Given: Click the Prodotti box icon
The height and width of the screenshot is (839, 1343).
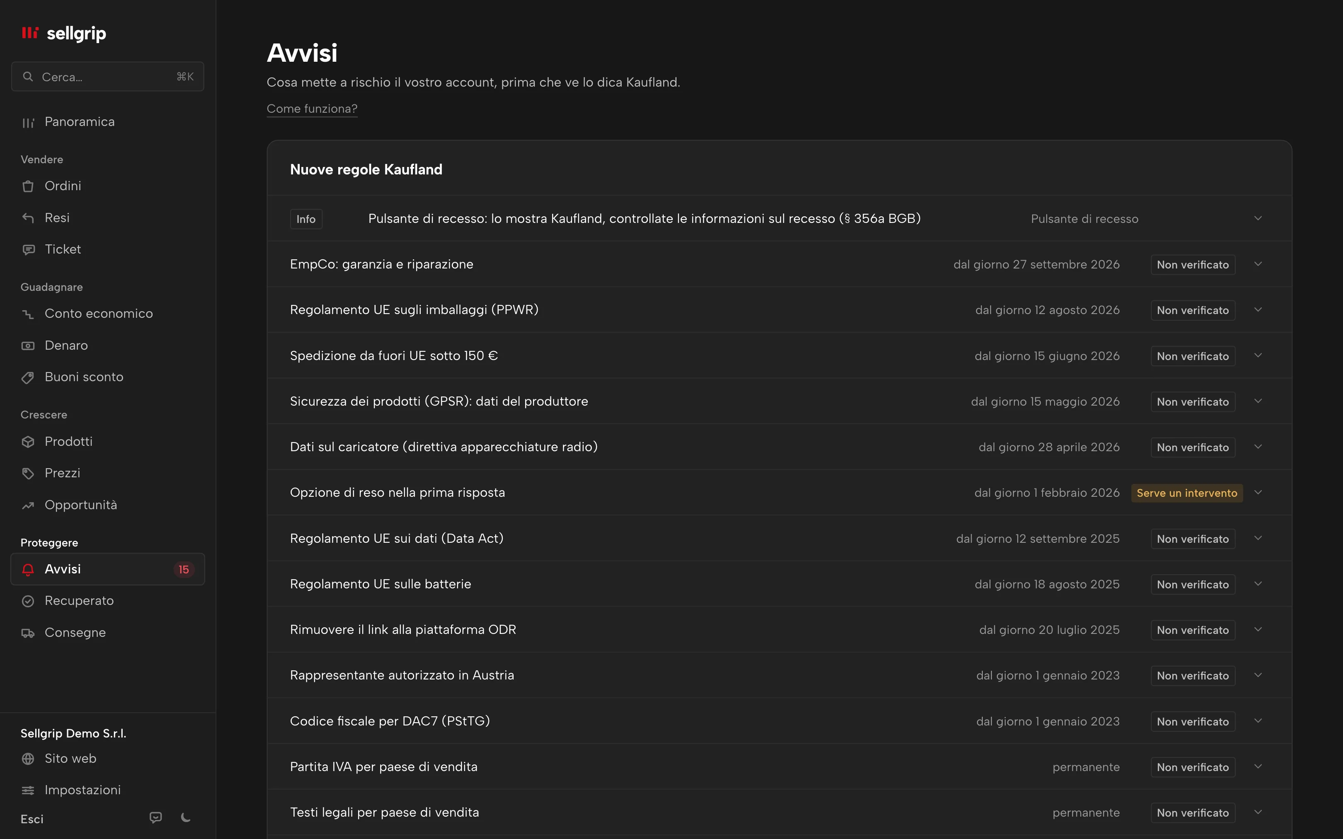Looking at the screenshot, I should 28,442.
